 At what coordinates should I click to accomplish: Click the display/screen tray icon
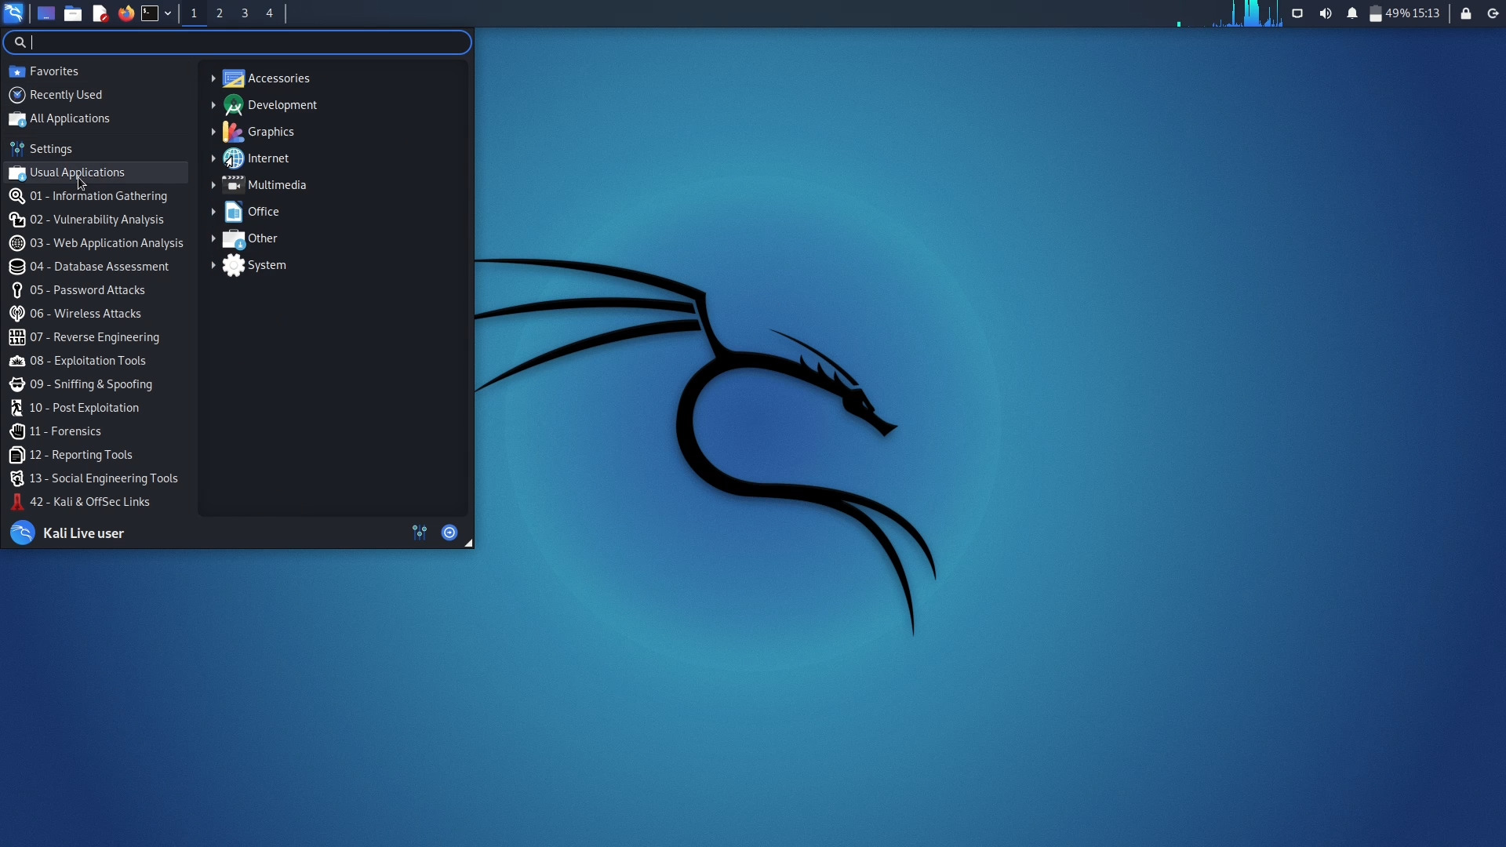1297,13
